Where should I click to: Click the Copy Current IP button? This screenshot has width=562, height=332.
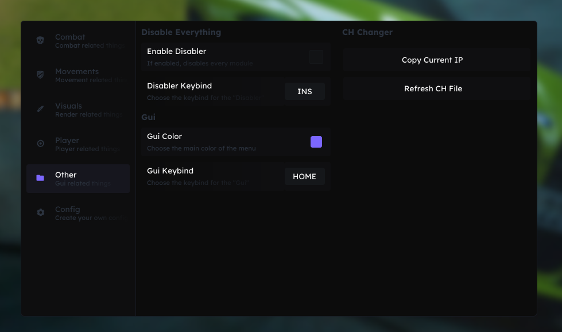pos(432,60)
